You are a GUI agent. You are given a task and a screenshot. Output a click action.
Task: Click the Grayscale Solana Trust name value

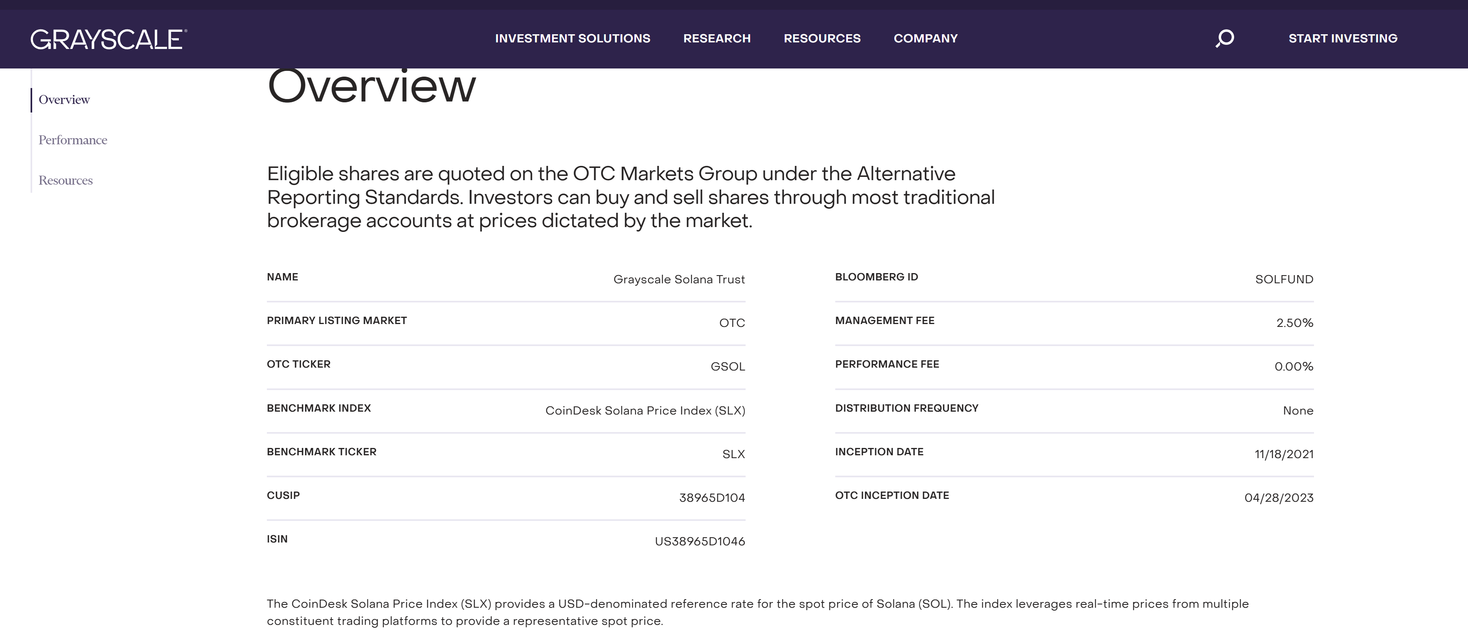(x=679, y=279)
